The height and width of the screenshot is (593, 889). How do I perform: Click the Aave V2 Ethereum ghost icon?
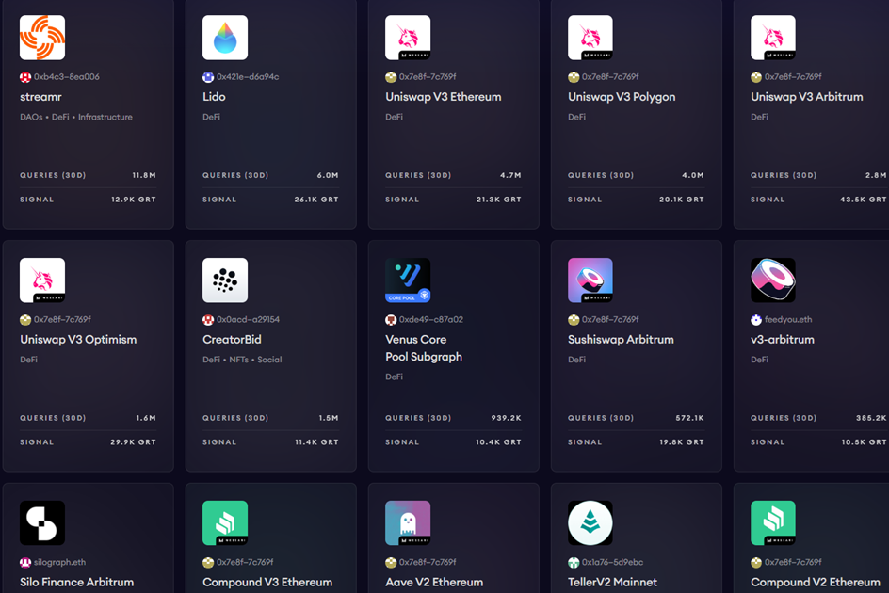point(408,523)
